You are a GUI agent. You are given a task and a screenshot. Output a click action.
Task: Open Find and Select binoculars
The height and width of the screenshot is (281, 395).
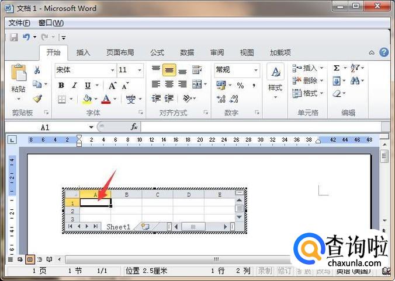[355, 80]
